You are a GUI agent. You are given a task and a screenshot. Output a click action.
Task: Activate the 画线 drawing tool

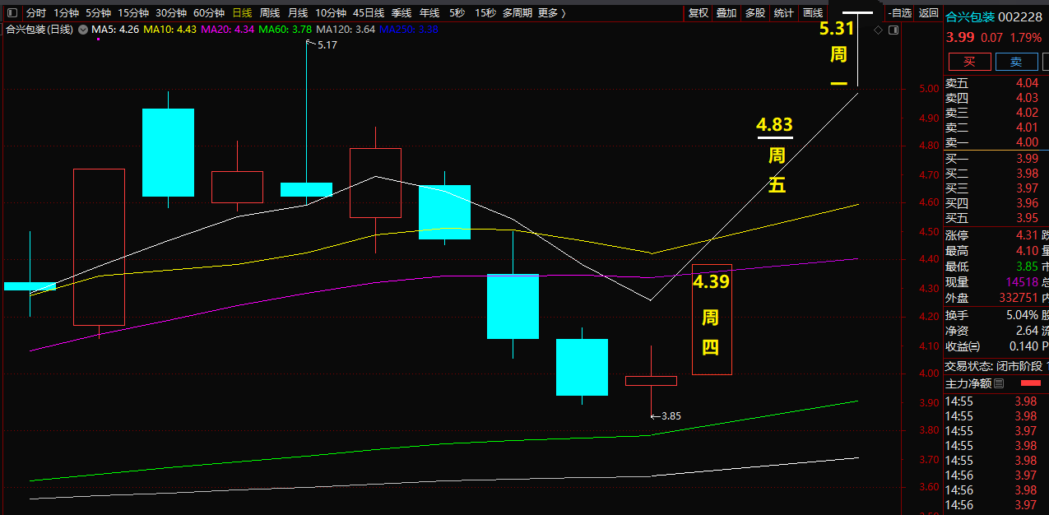click(813, 13)
